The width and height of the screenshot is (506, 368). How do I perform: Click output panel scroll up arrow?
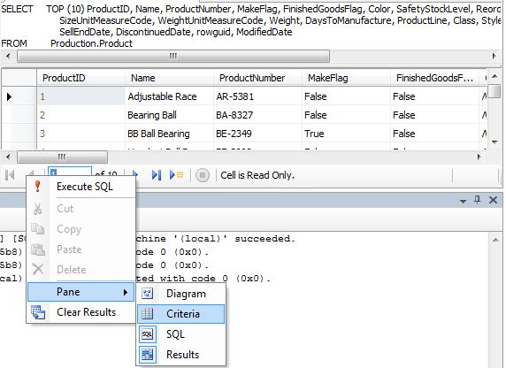[495, 240]
